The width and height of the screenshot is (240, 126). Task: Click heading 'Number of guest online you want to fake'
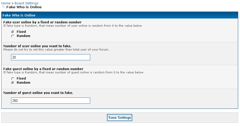click(x=38, y=93)
